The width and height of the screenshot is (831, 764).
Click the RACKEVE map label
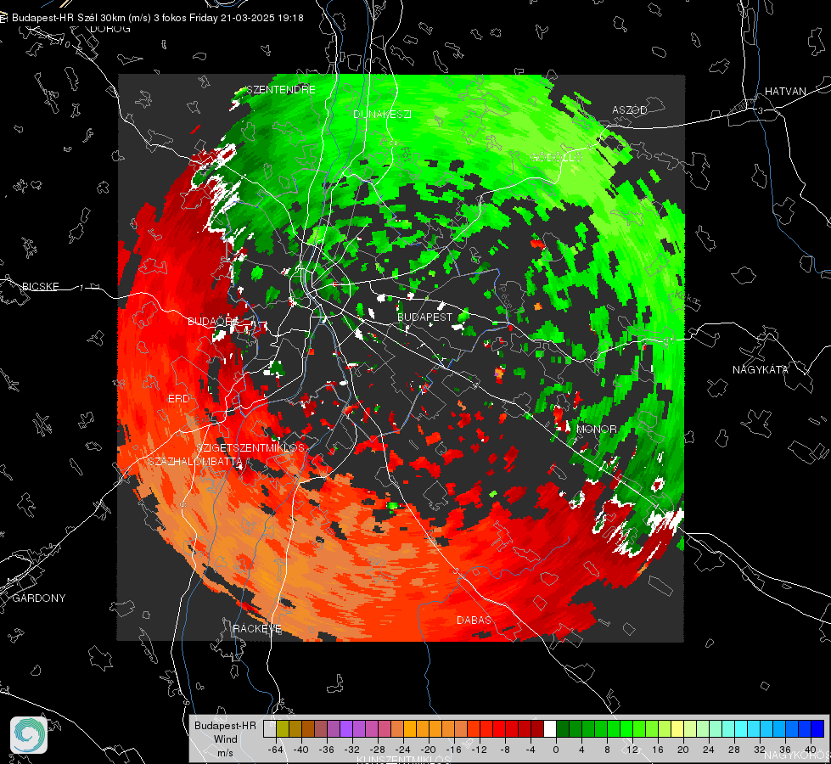257,628
